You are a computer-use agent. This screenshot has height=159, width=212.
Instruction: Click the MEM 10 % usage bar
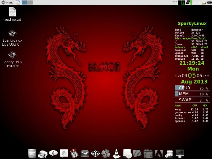tap(192, 94)
